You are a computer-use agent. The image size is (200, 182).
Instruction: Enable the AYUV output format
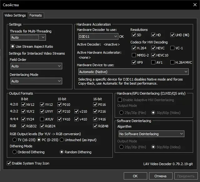42,119
